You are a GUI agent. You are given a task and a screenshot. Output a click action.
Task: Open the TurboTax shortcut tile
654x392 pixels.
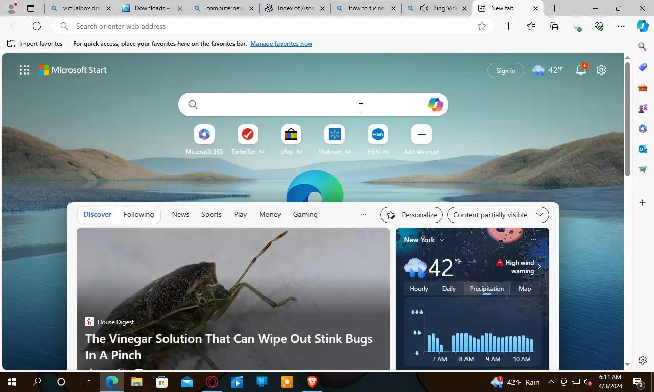(x=248, y=134)
